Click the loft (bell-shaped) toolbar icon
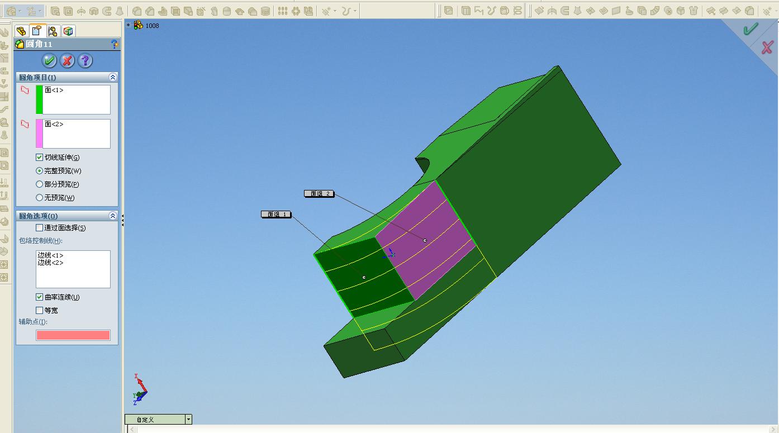779x433 pixels. (x=120, y=11)
